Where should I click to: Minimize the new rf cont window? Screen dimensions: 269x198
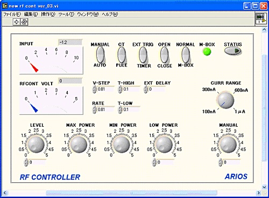coord(247,6)
